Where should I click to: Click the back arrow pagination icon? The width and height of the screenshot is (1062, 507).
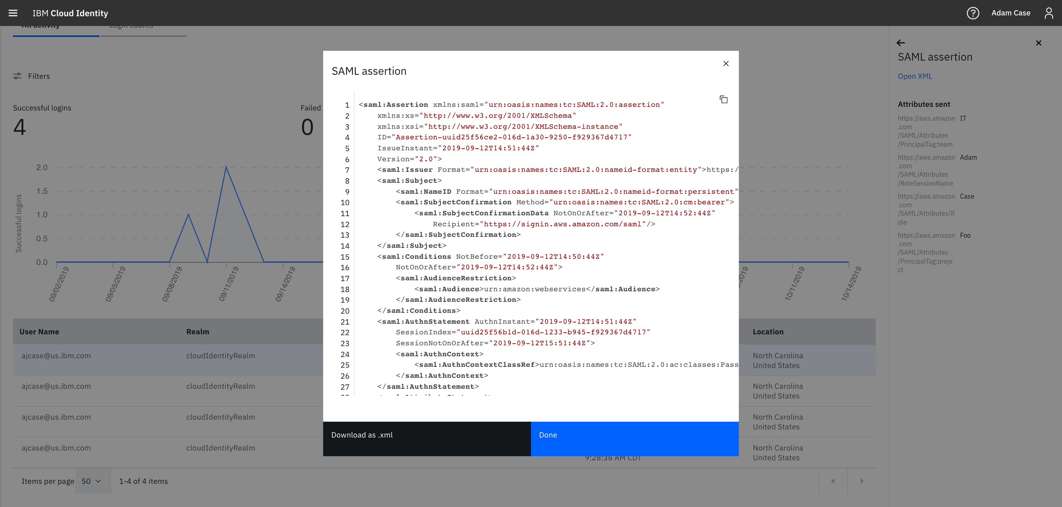(x=832, y=481)
